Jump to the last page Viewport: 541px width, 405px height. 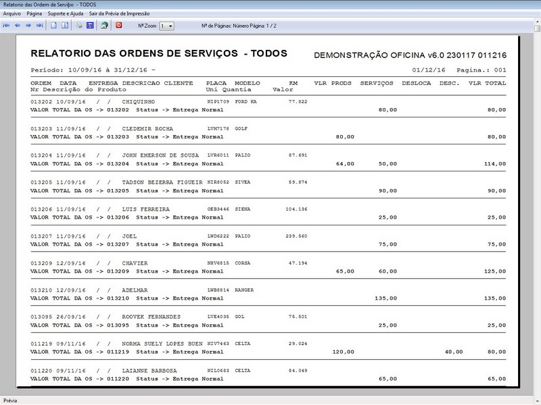pos(40,26)
